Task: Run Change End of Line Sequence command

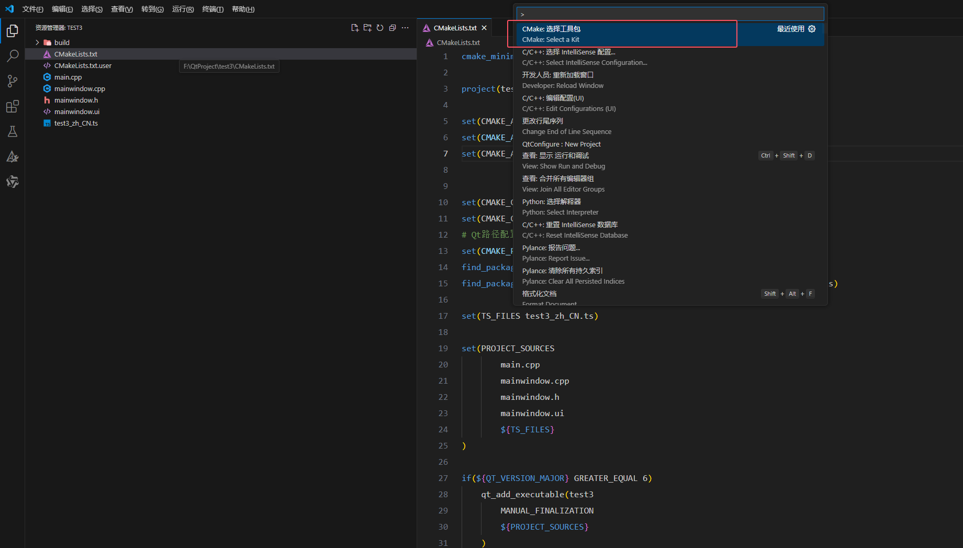Action: coord(670,126)
